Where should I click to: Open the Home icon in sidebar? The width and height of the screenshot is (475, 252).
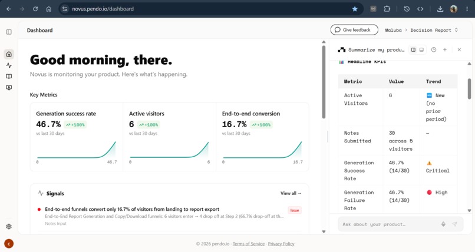(x=9, y=54)
